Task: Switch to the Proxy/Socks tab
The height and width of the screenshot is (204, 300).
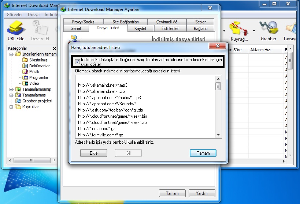Action: 83,22
